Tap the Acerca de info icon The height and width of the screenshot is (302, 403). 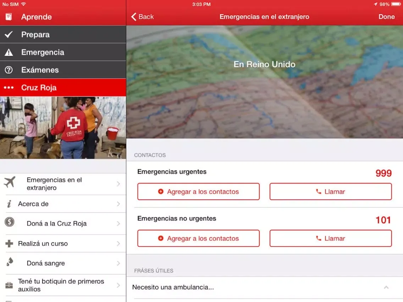coord(9,204)
